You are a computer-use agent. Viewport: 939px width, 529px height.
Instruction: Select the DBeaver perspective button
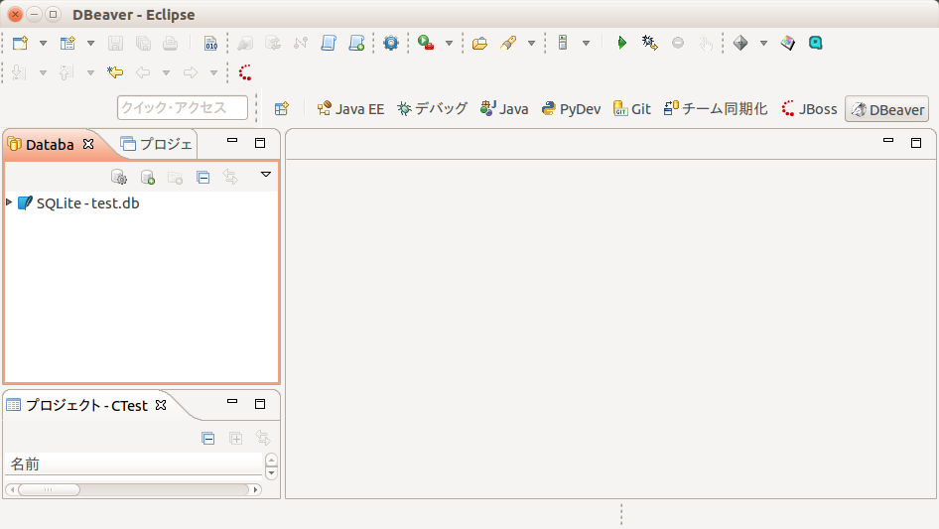click(x=887, y=109)
